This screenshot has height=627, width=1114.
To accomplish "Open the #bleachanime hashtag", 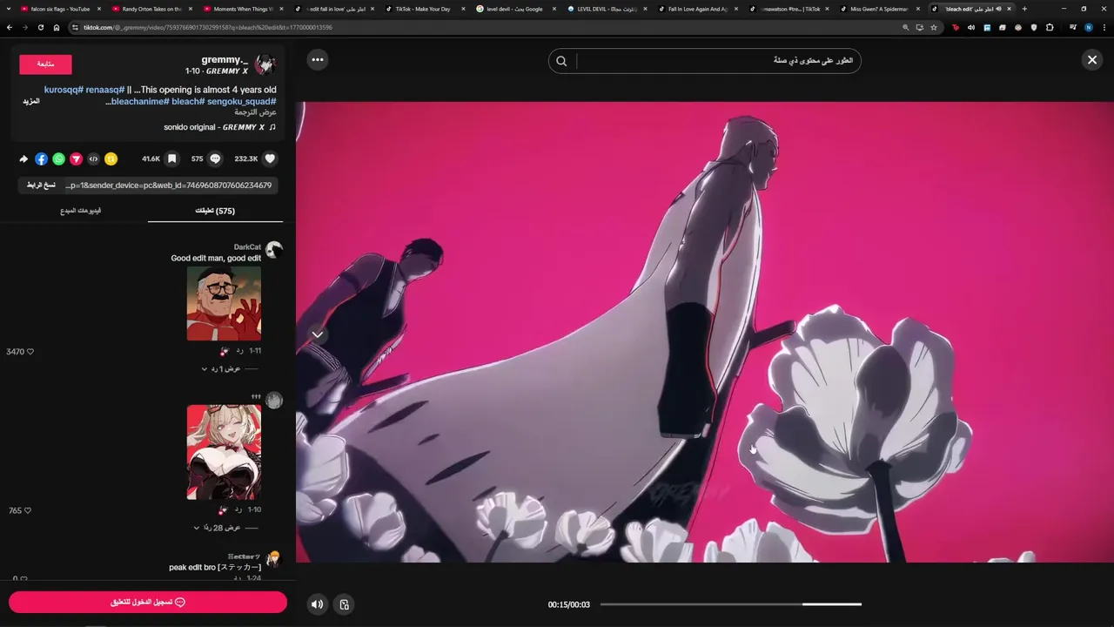I will (139, 101).
